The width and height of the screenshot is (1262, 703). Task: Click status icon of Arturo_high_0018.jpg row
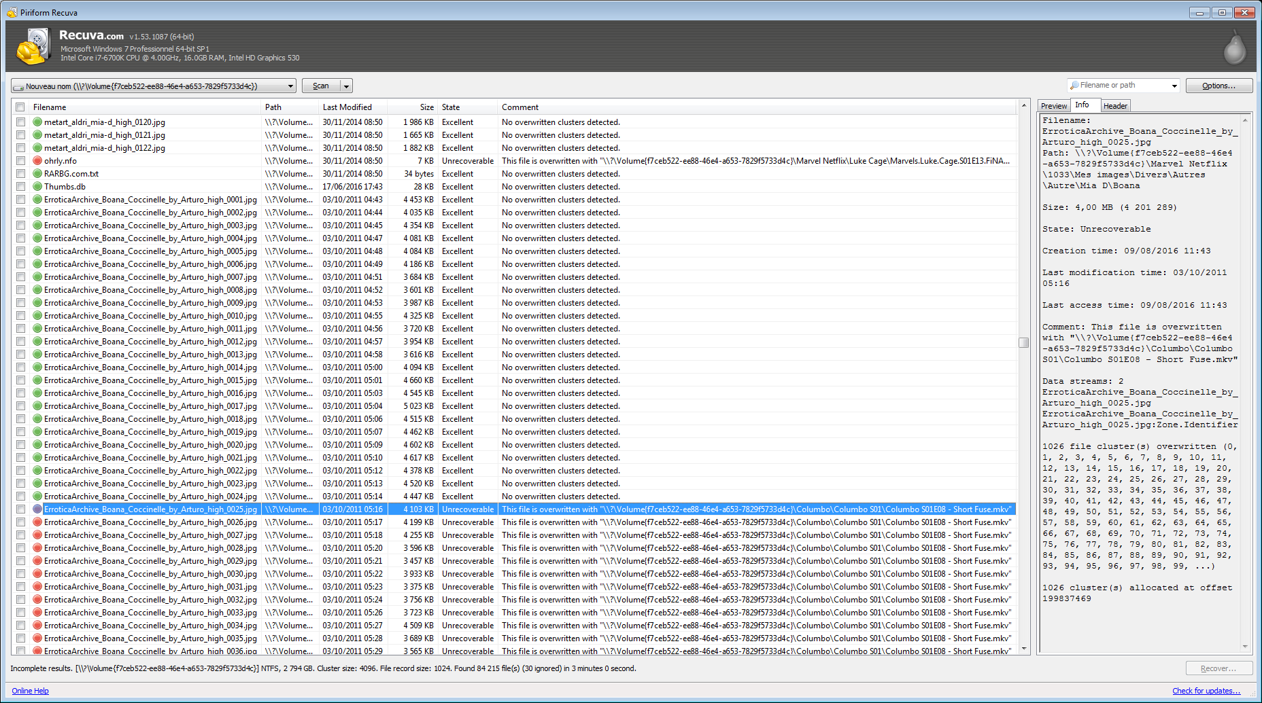37,419
